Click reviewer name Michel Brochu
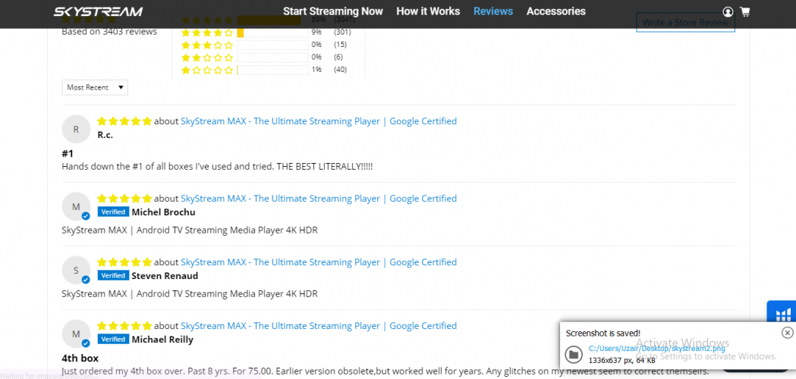The width and height of the screenshot is (796, 379). coord(163,212)
